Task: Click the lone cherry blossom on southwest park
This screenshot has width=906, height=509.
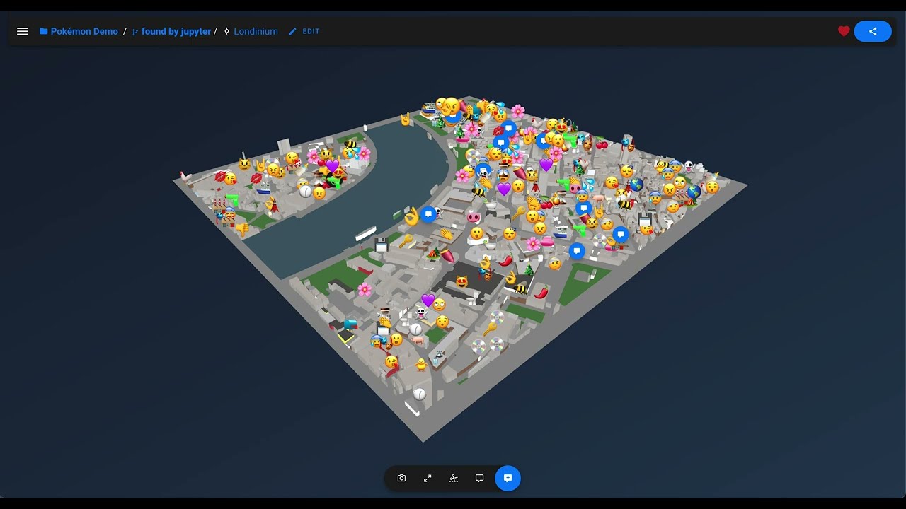Action: pos(365,289)
